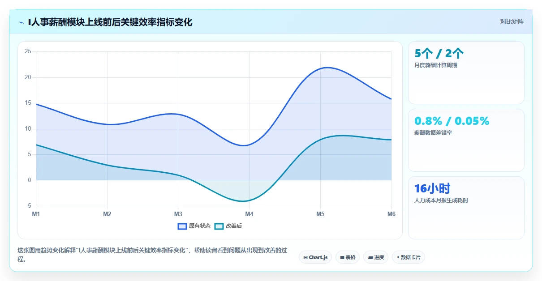The image size is (542, 281).
Task: Click the M1 axis label
Action: tap(36, 214)
